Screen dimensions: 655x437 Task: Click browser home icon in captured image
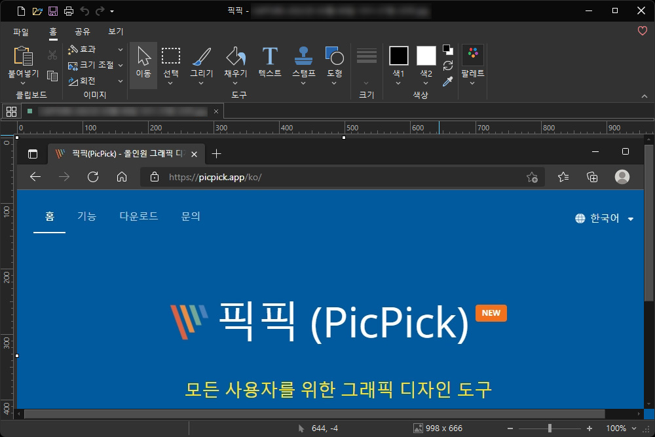122,177
